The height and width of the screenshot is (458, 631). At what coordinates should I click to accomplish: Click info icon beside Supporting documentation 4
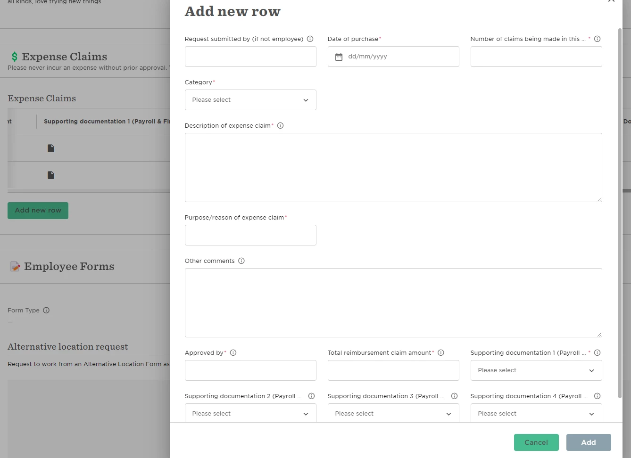click(597, 396)
